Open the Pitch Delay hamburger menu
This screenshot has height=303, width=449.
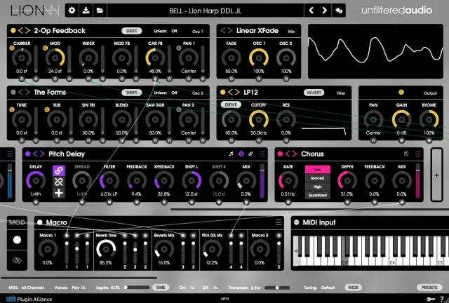[x=262, y=154]
